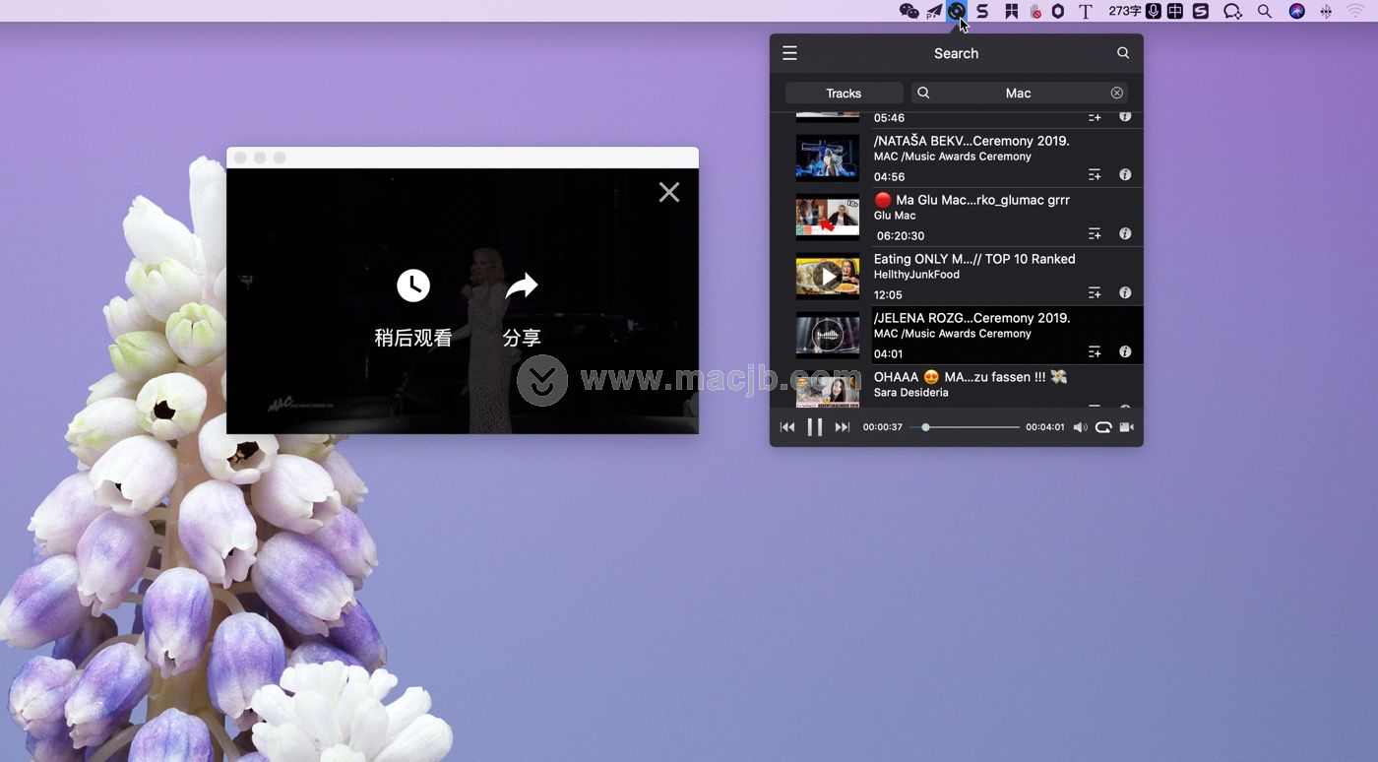Show info for Eating ONLY M track
The width and height of the screenshot is (1378, 762).
pyautogui.click(x=1125, y=292)
